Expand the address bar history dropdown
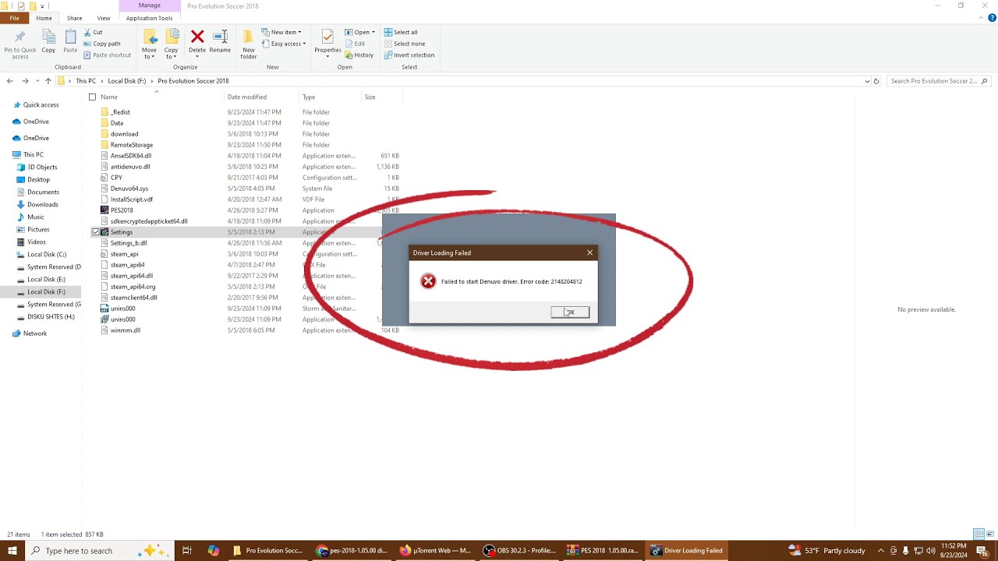The height and width of the screenshot is (561, 998). pos(867,81)
